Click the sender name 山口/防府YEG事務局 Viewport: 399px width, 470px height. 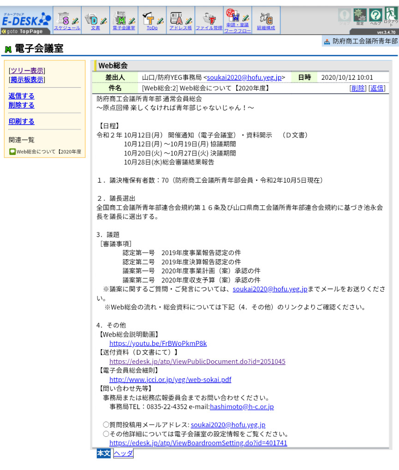pyautogui.click(x=172, y=77)
